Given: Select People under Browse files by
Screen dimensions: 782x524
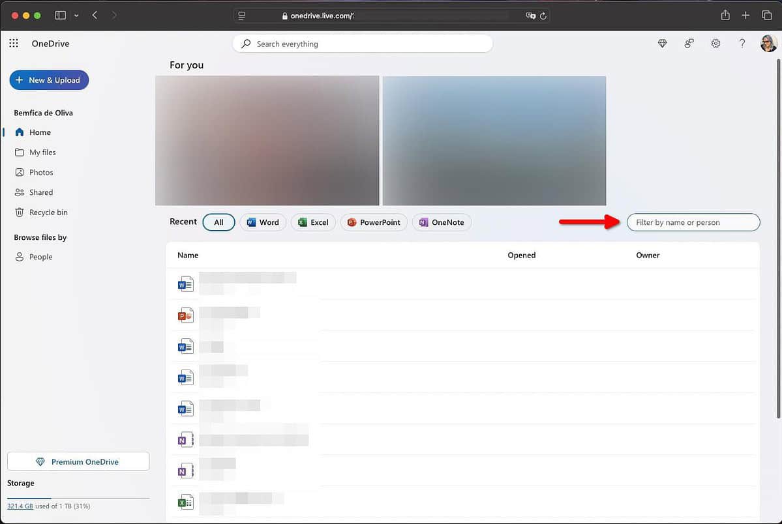Looking at the screenshot, I should [x=41, y=256].
